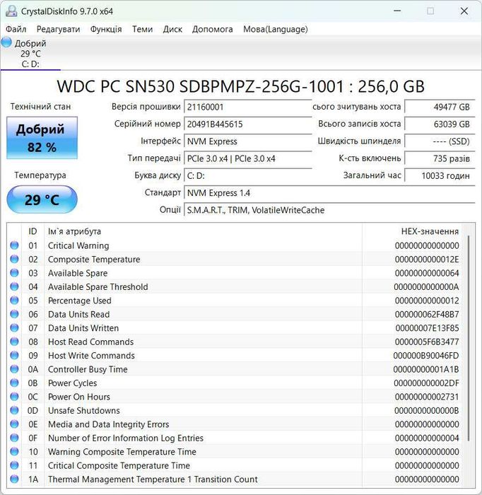
Task: Click the ID column header
Action: (x=33, y=231)
